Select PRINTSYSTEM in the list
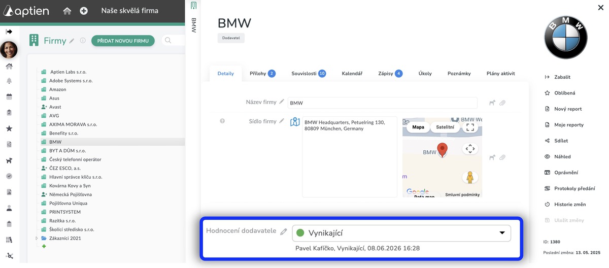 64,212
